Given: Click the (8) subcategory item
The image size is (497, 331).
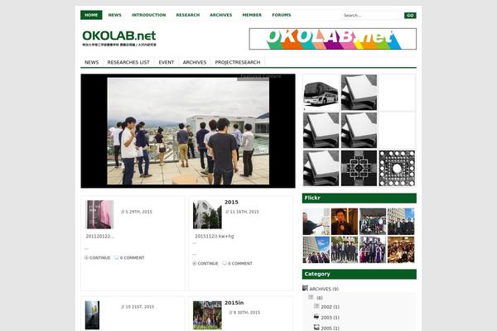Looking at the screenshot, I should tap(320, 298).
